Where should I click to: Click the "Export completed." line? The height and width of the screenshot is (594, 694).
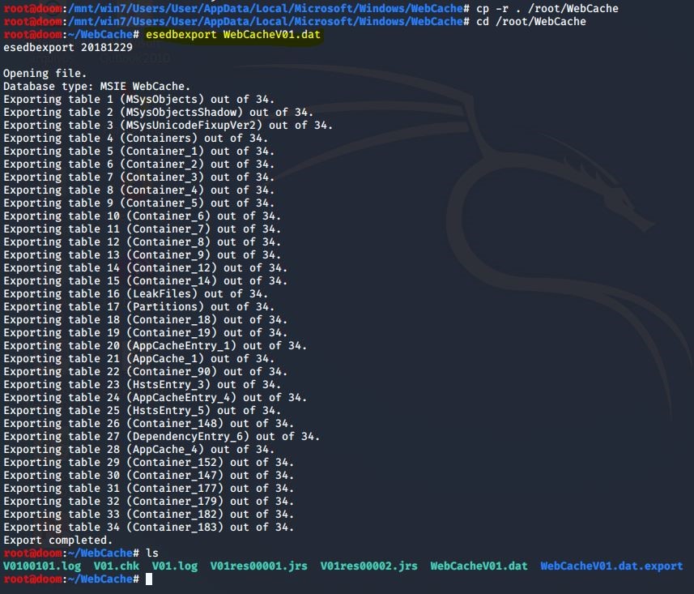click(58, 541)
